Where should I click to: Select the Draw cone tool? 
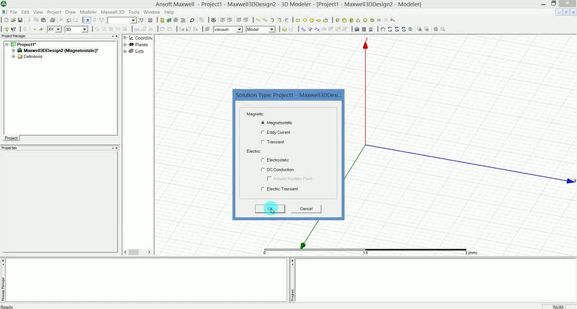(x=358, y=20)
